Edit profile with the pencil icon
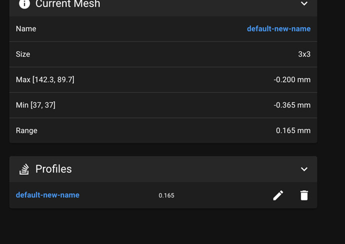 [x=278, y=195]
